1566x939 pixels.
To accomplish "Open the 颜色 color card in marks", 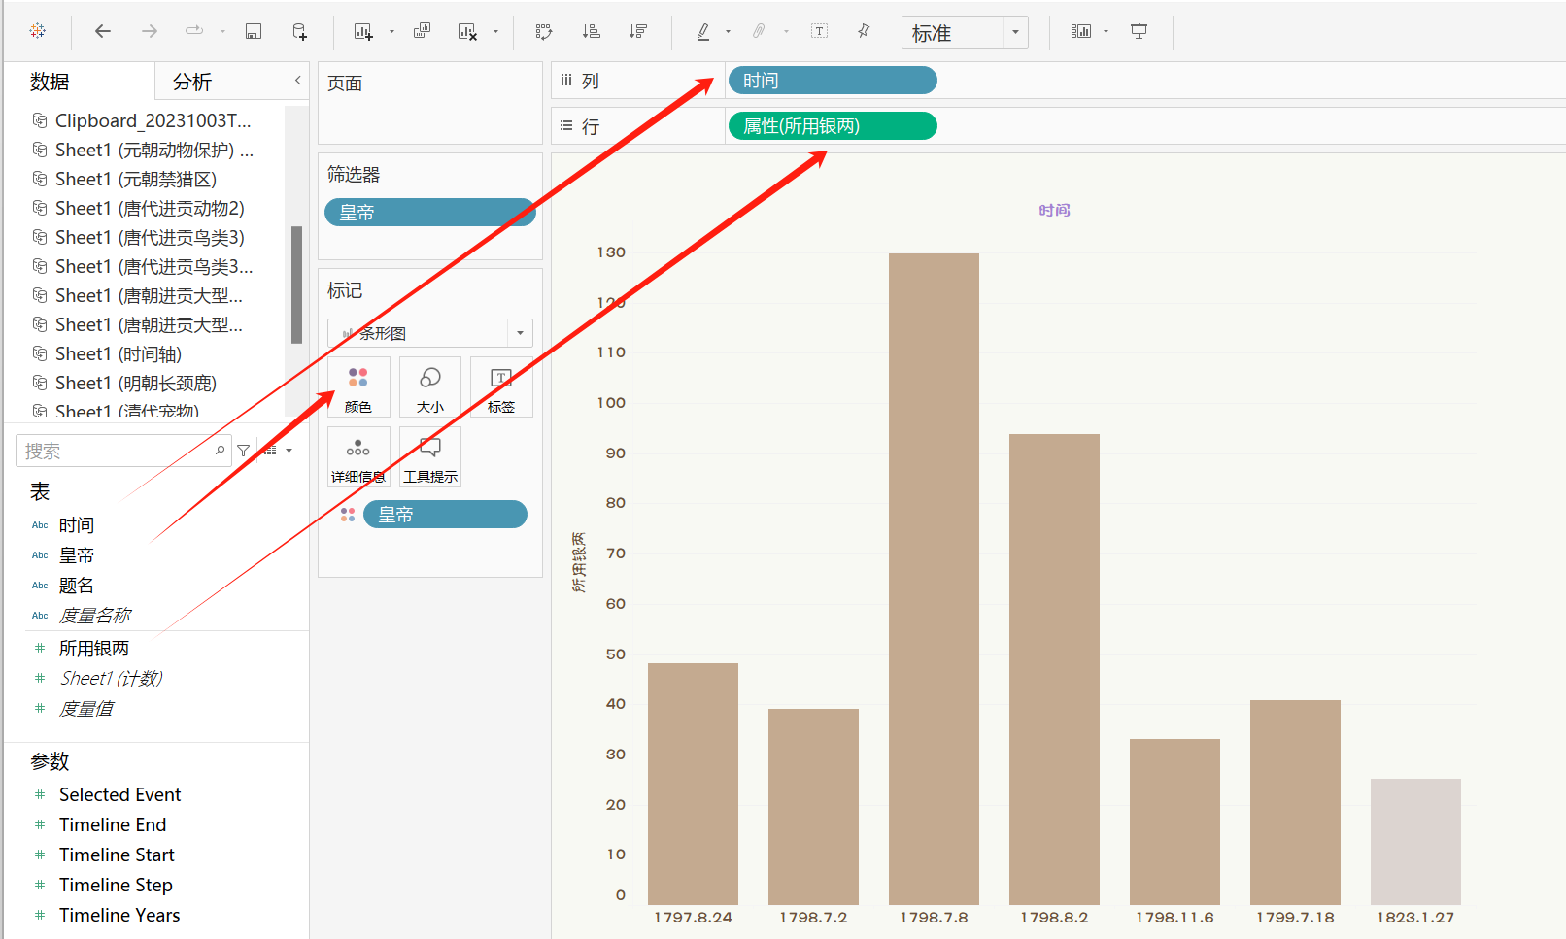I will click(x=358, y=387).
